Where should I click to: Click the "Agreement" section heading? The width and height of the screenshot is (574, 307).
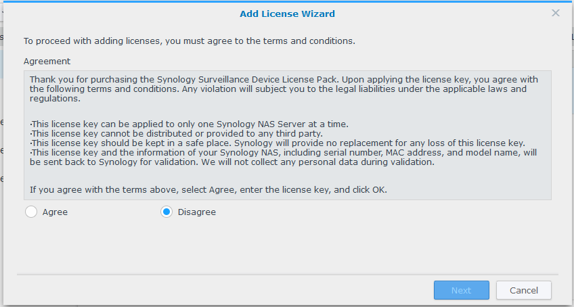(x=47, y=61)
